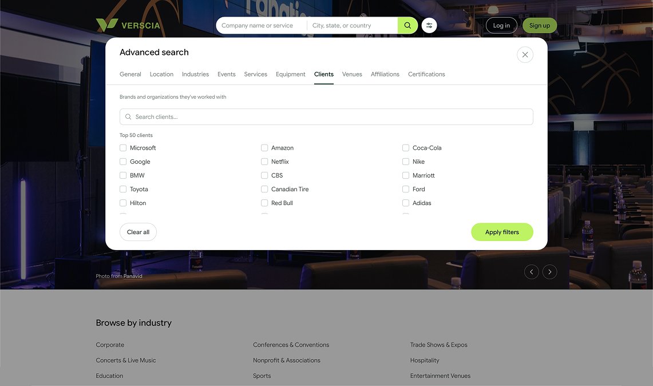Open the Events tab
The width and height of the screenshot is (653, 386).
pyautogui.click(x=227, y=74)
